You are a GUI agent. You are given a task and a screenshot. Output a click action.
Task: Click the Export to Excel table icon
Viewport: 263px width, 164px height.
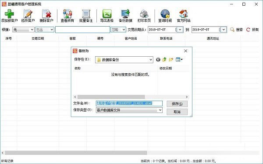tap(107, 14)
